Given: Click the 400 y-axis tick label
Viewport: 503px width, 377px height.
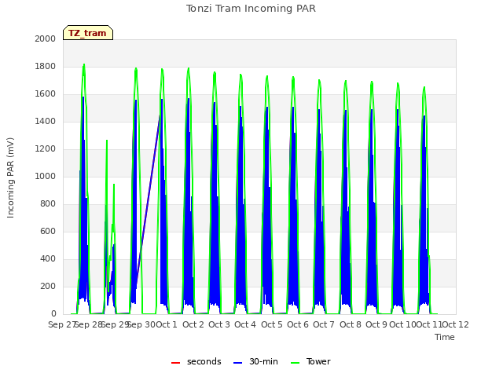Looking at the screenshot, I should point(48,258).
